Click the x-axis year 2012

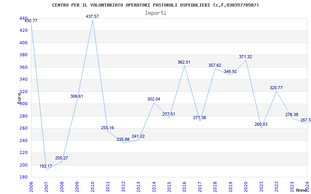click(x=123, y=187)
